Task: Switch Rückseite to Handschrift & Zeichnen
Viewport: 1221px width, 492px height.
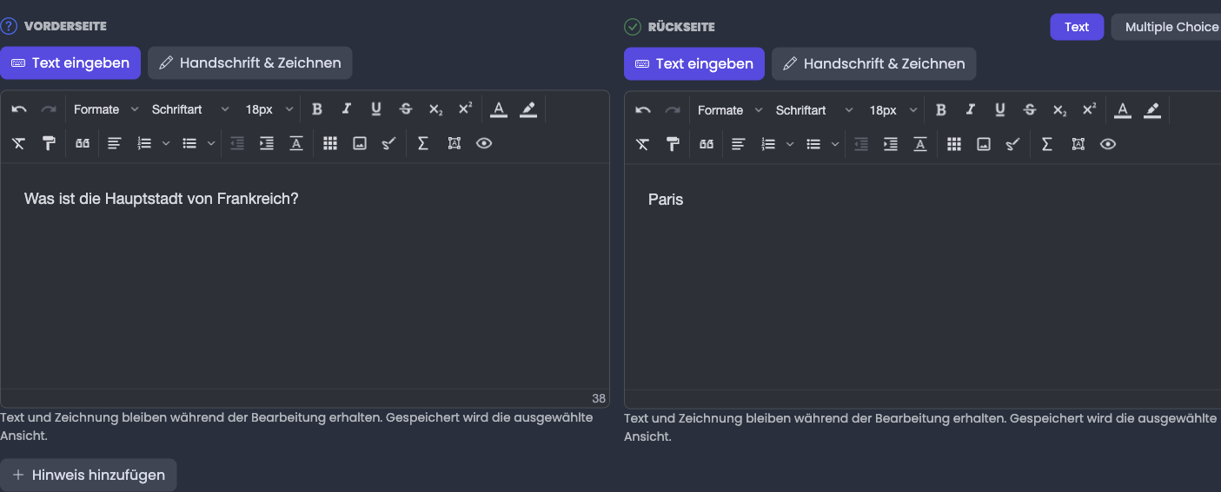Action: [874, 64]
